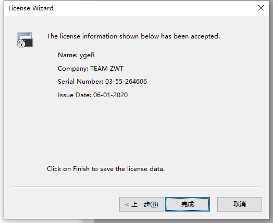
Task: Click the 'Click on Finish to save' instruction
Action: 106,169
